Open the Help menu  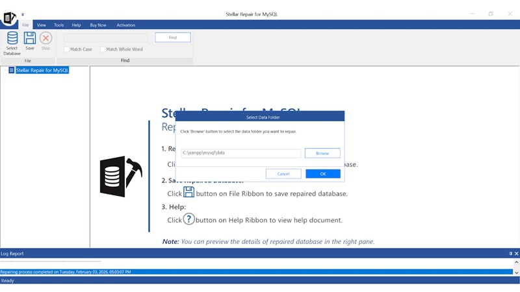pyautogui.click(x=76, y=25)
